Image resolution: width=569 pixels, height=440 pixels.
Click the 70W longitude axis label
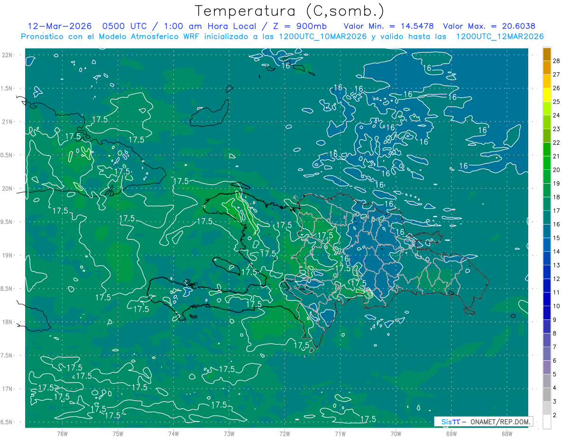point(395,434)
